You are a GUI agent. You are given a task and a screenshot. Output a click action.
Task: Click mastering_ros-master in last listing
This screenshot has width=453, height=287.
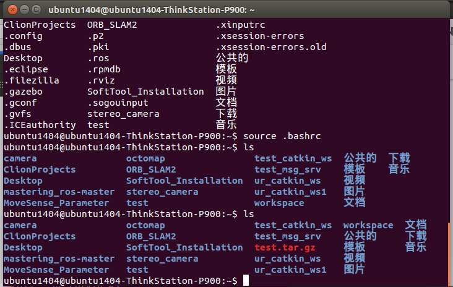[59, 259]
